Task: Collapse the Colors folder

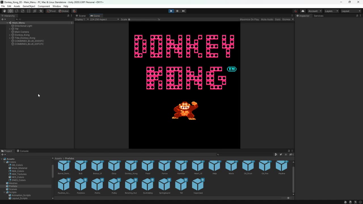Action: coord(4,162)
